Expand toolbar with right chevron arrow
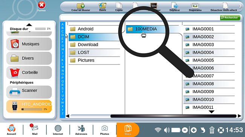The height and width of the screenshot is (137, 245). pyautogui.click(x=240, y=6)
